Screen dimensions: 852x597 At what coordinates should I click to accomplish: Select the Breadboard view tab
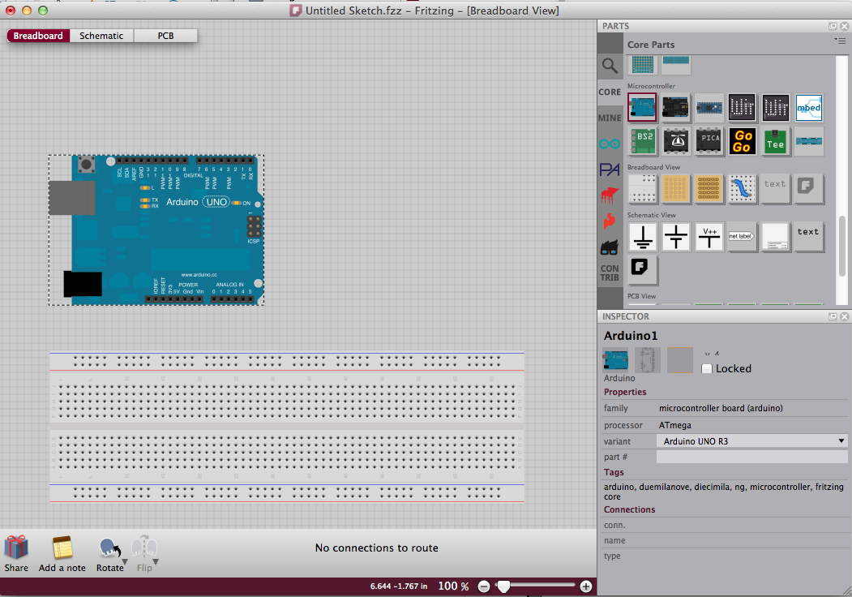point(38,36)
